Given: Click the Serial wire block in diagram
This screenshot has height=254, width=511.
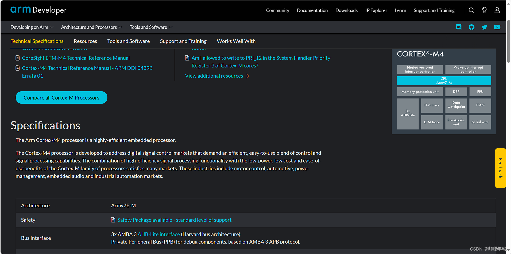Looking at the screenshot, I should (x=480, y=122).
